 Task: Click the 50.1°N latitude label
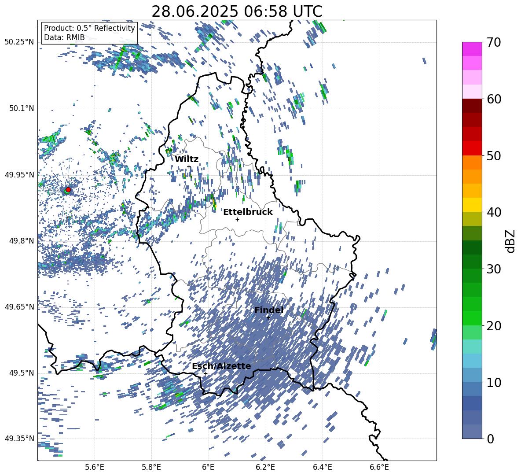coord(22,108)
